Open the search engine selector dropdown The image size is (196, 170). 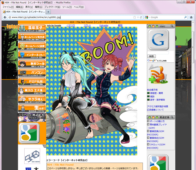point(147,17)
